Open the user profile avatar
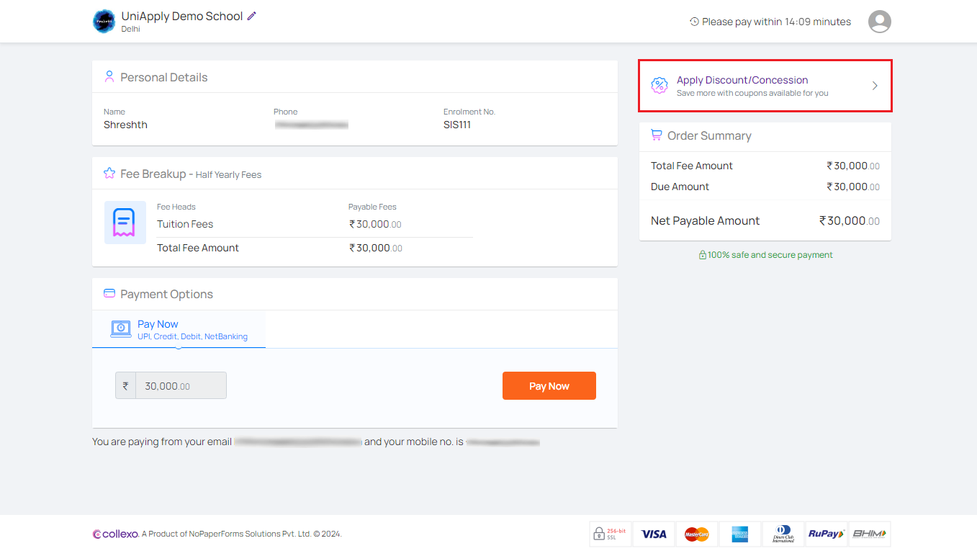 pos(879,22)
